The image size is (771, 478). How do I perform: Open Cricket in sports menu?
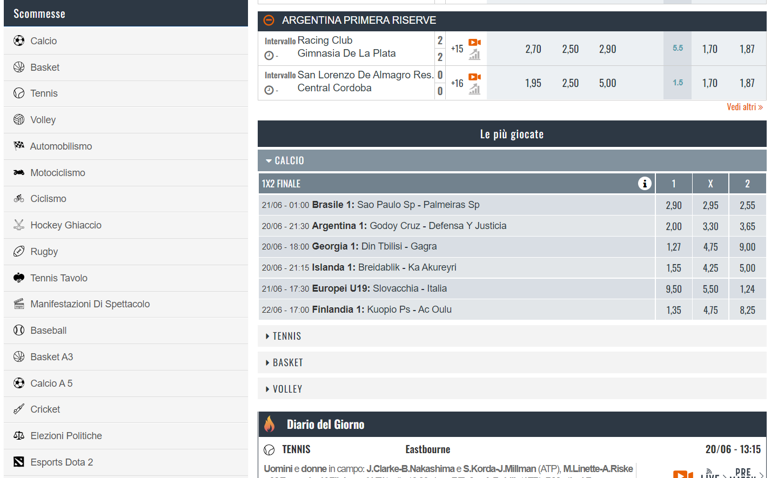126,409
